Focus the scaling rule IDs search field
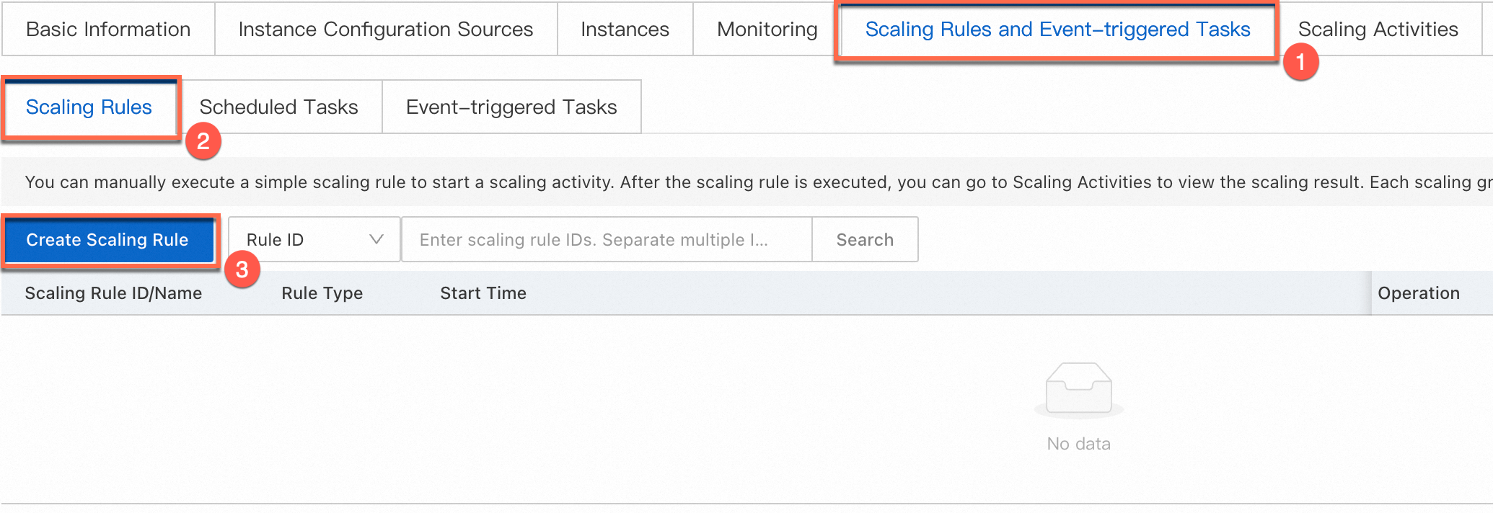The image size is (1493, 513). (x=607, y=239)
